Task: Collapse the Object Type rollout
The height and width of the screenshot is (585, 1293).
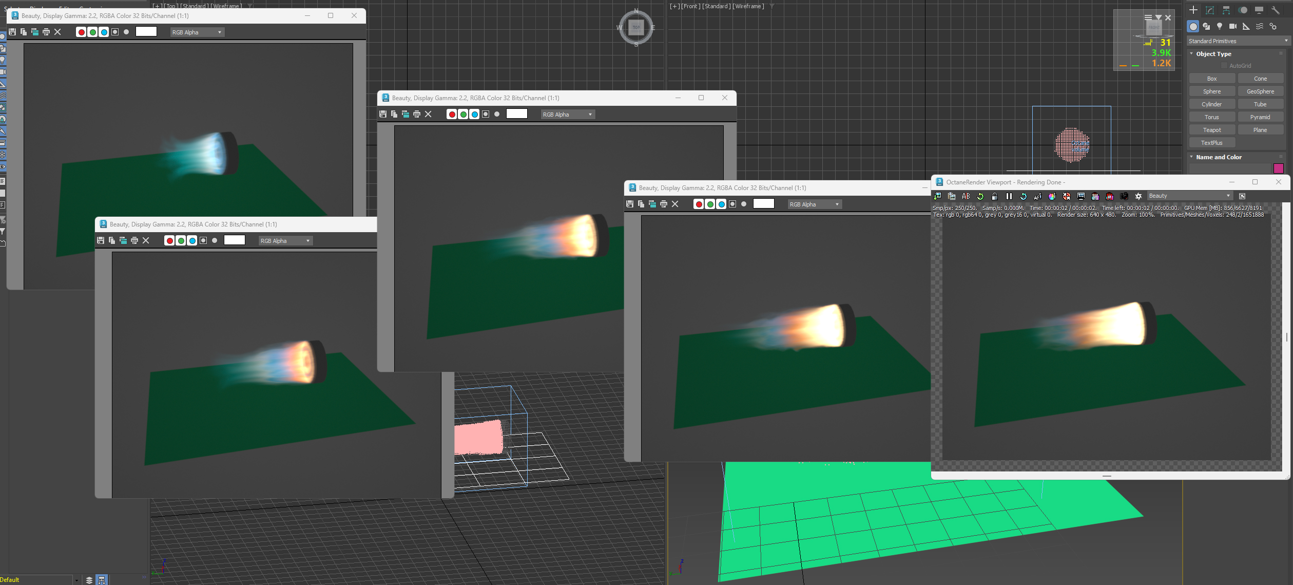Action: coord(1192,54)
